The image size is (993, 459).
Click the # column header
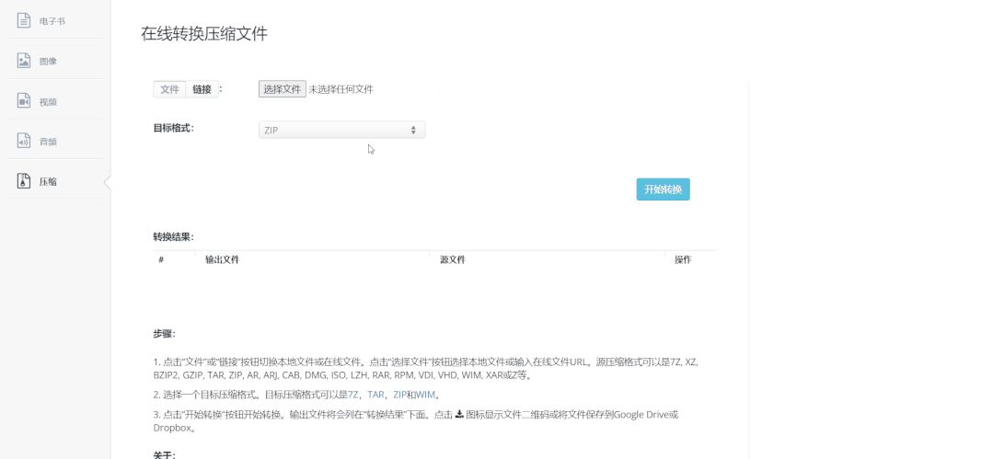point(161,259)
